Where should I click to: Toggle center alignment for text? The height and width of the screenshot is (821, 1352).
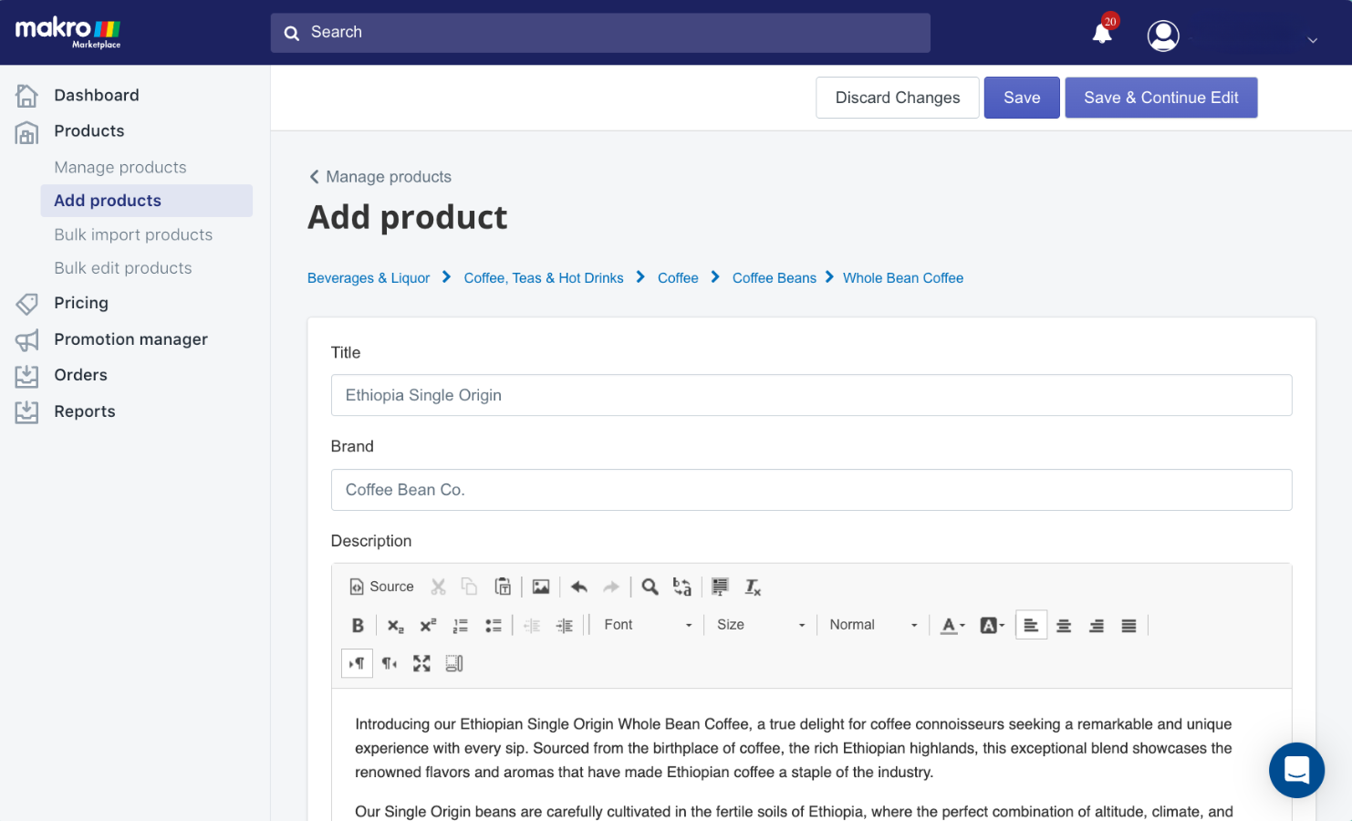click(x=1064, y=625)
